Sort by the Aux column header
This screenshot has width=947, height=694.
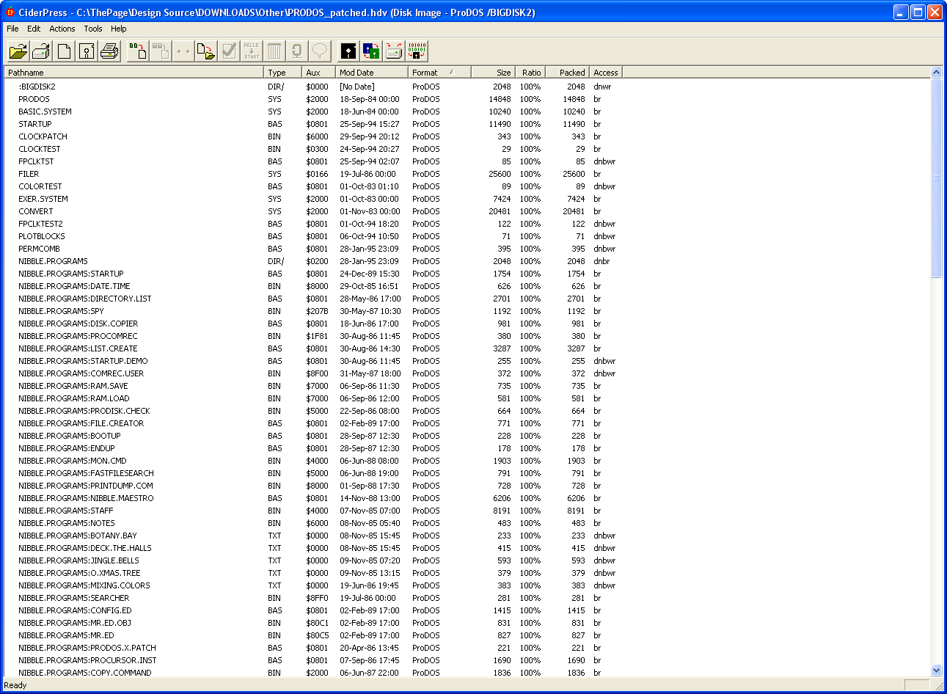coord(318,73)
